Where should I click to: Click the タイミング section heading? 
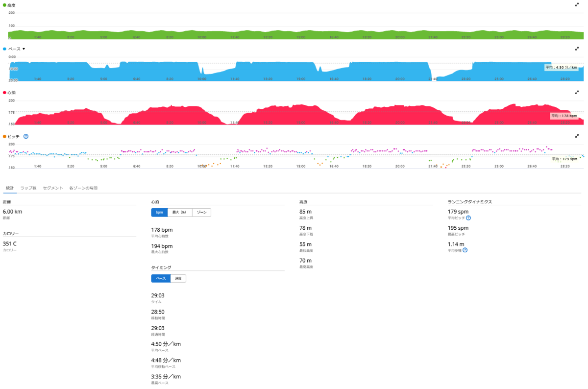(161, 267)
